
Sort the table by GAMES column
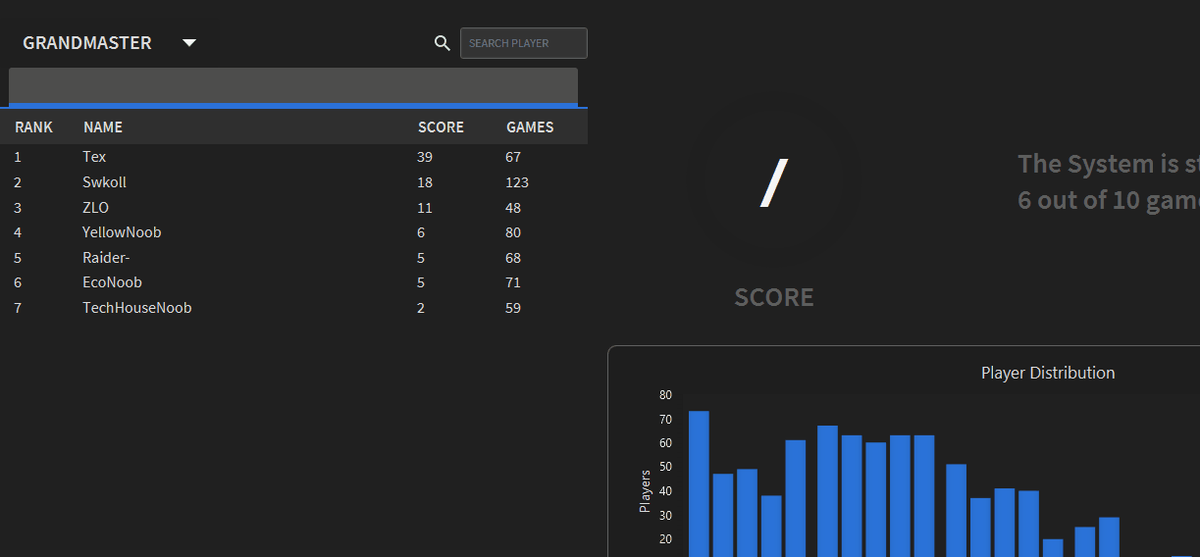click(530, 127)
